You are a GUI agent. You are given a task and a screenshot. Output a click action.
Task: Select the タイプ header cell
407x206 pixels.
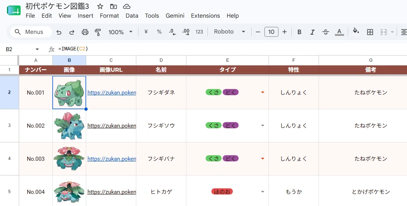[x=227, y=70]
